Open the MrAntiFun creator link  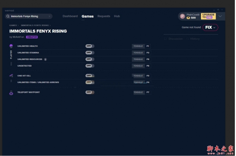pos(18,37)
